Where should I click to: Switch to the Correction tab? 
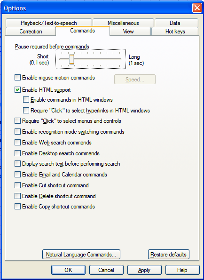[31, 32]
